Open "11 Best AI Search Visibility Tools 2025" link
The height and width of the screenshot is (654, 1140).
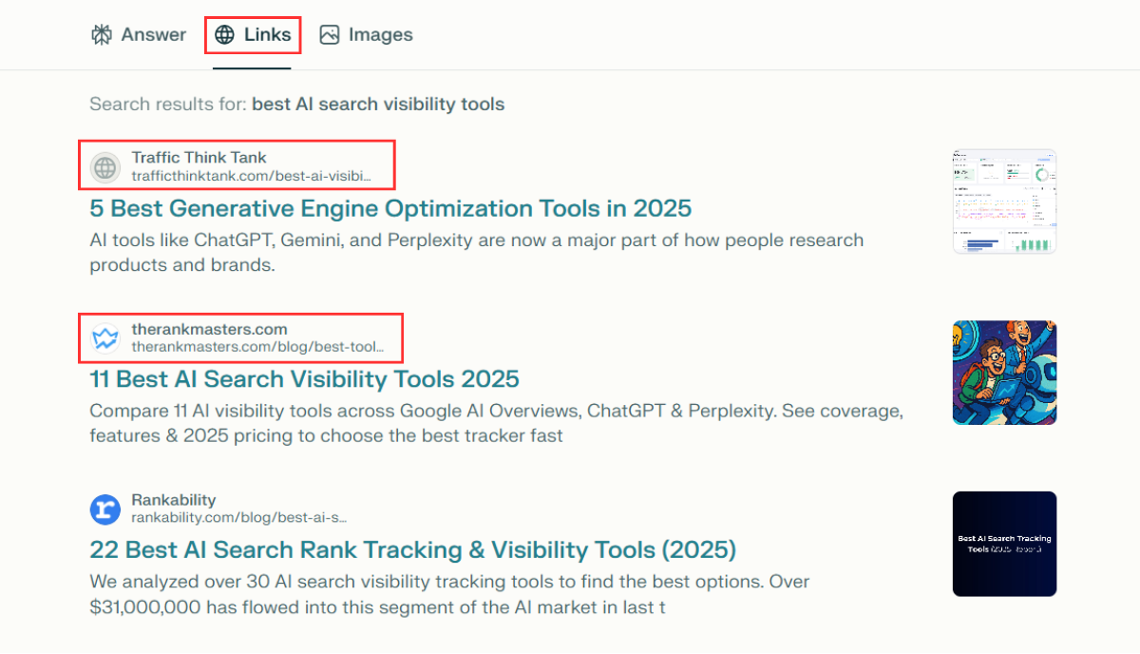304,379
